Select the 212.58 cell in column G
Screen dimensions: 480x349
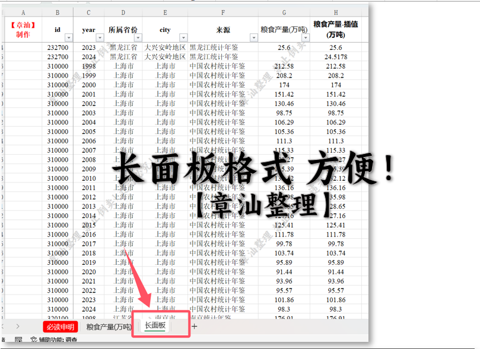point(284,66)
